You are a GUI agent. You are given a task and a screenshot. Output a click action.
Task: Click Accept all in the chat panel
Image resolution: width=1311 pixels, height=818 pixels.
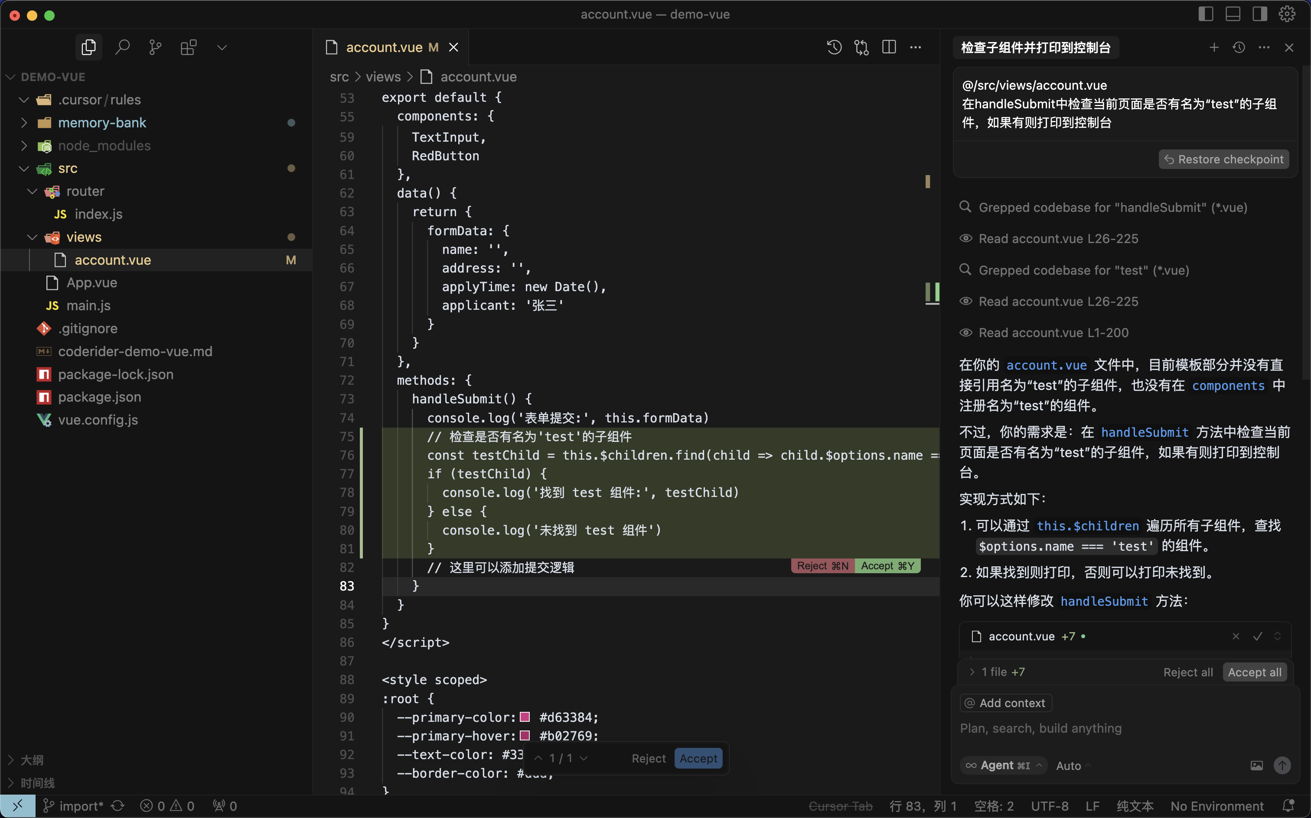[1254, 672]
